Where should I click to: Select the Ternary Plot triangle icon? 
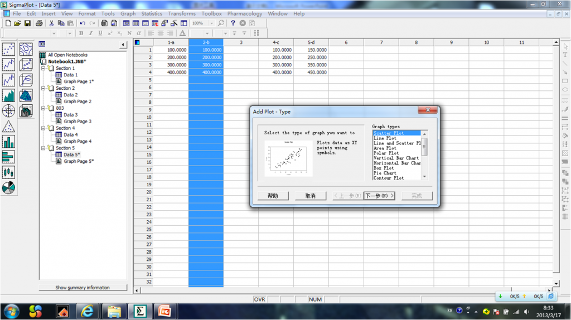[x=8, y=127]
